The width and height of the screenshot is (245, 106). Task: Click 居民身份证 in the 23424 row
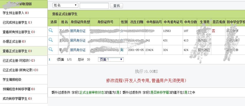pos(78,50)
